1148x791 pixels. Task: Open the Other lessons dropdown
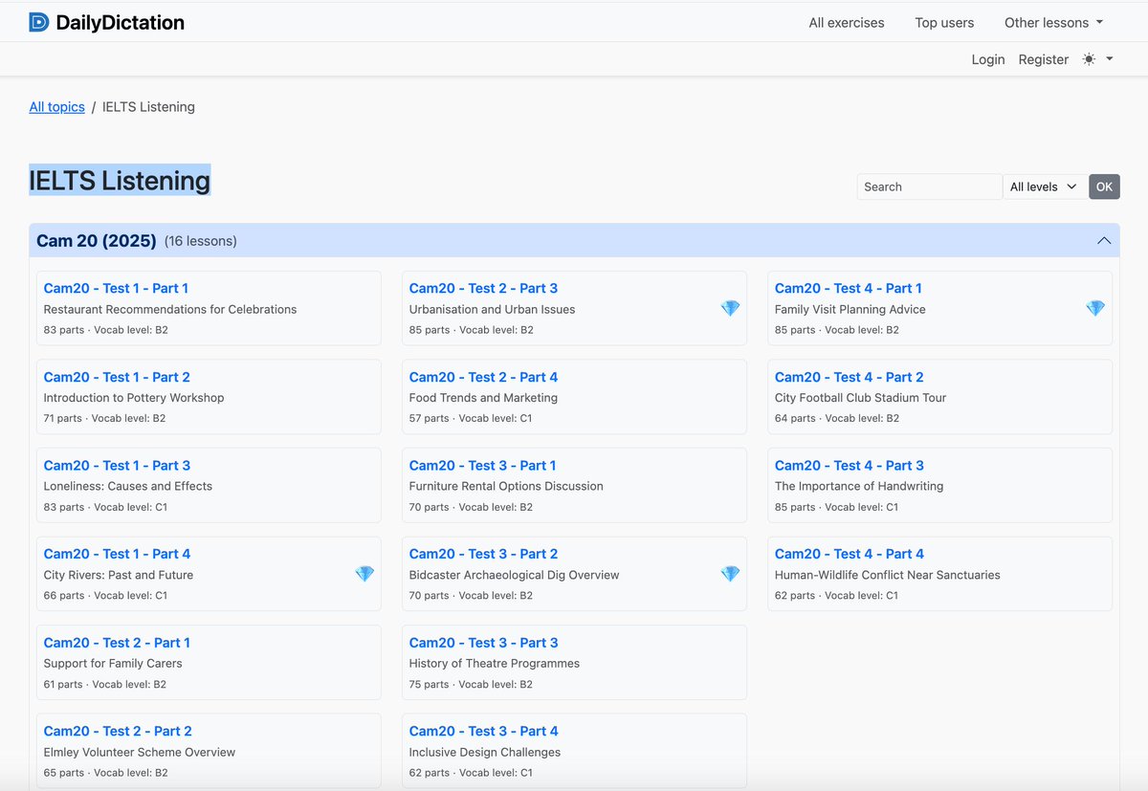[x=1053, y=23]
